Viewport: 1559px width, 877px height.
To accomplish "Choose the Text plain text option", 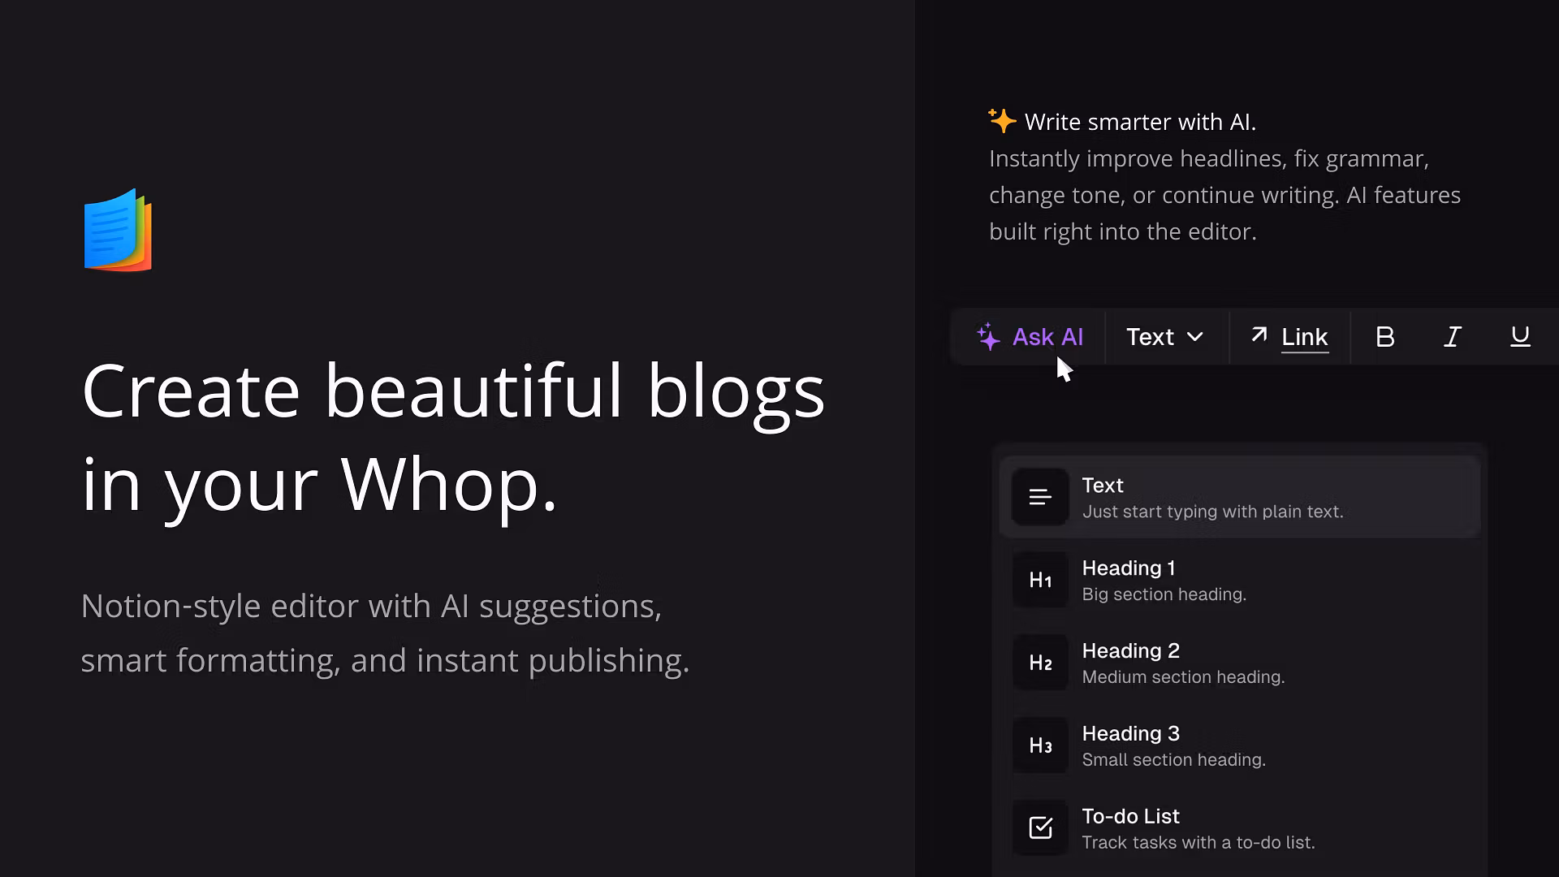I will (x=1240, y=497).
